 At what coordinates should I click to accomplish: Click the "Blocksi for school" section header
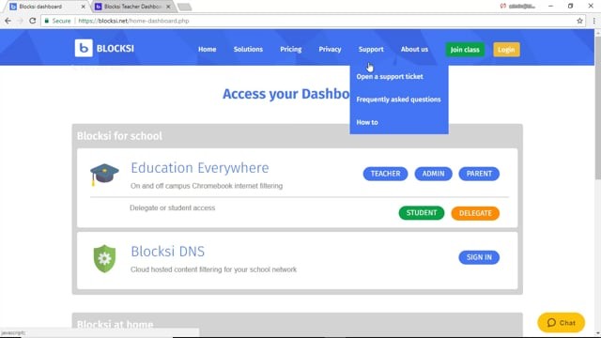click(x=119, y=136)
